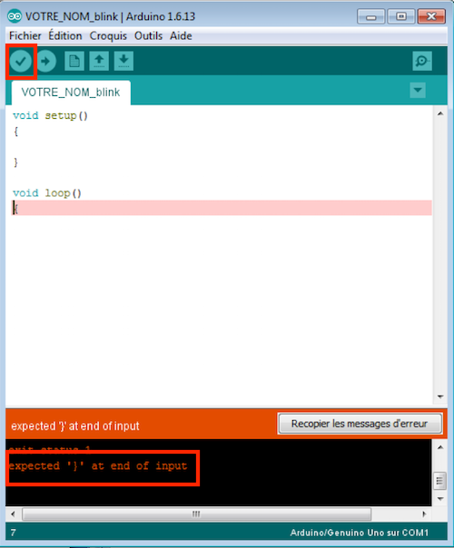
Task: Click the Arduino logo in the title bar
Action: pyautogui.click(x=15, y=16)
